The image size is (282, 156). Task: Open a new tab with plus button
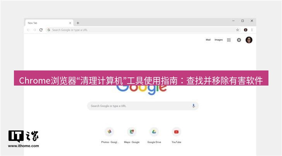(x=78, y=23)
